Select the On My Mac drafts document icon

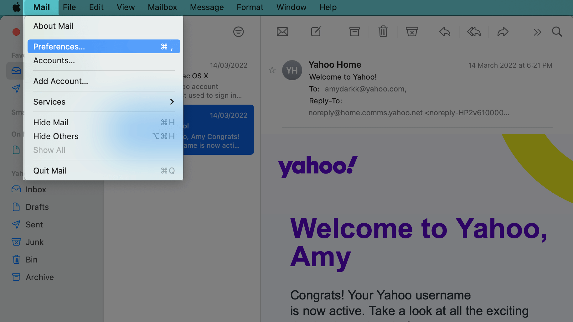pos(16,150)
